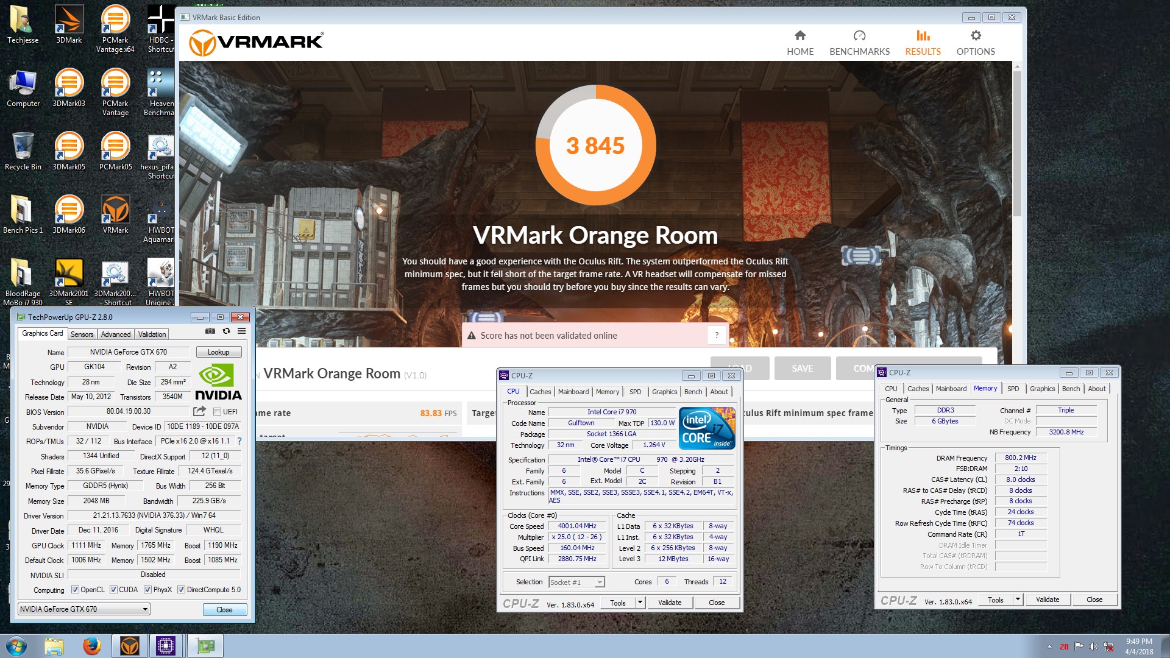Click Close in the memory CPU-Z window

point(1094,600)
